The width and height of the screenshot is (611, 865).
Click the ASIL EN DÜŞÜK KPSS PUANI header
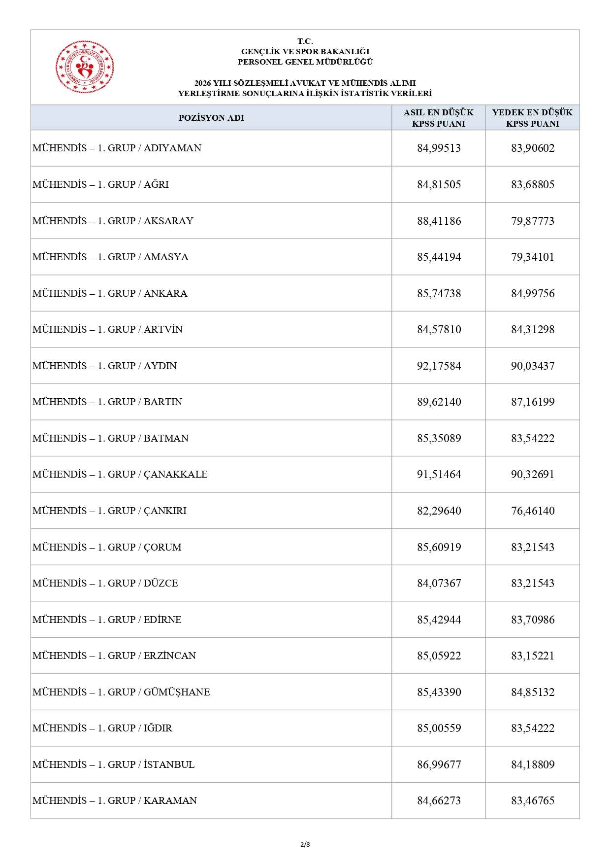[439, 118]
